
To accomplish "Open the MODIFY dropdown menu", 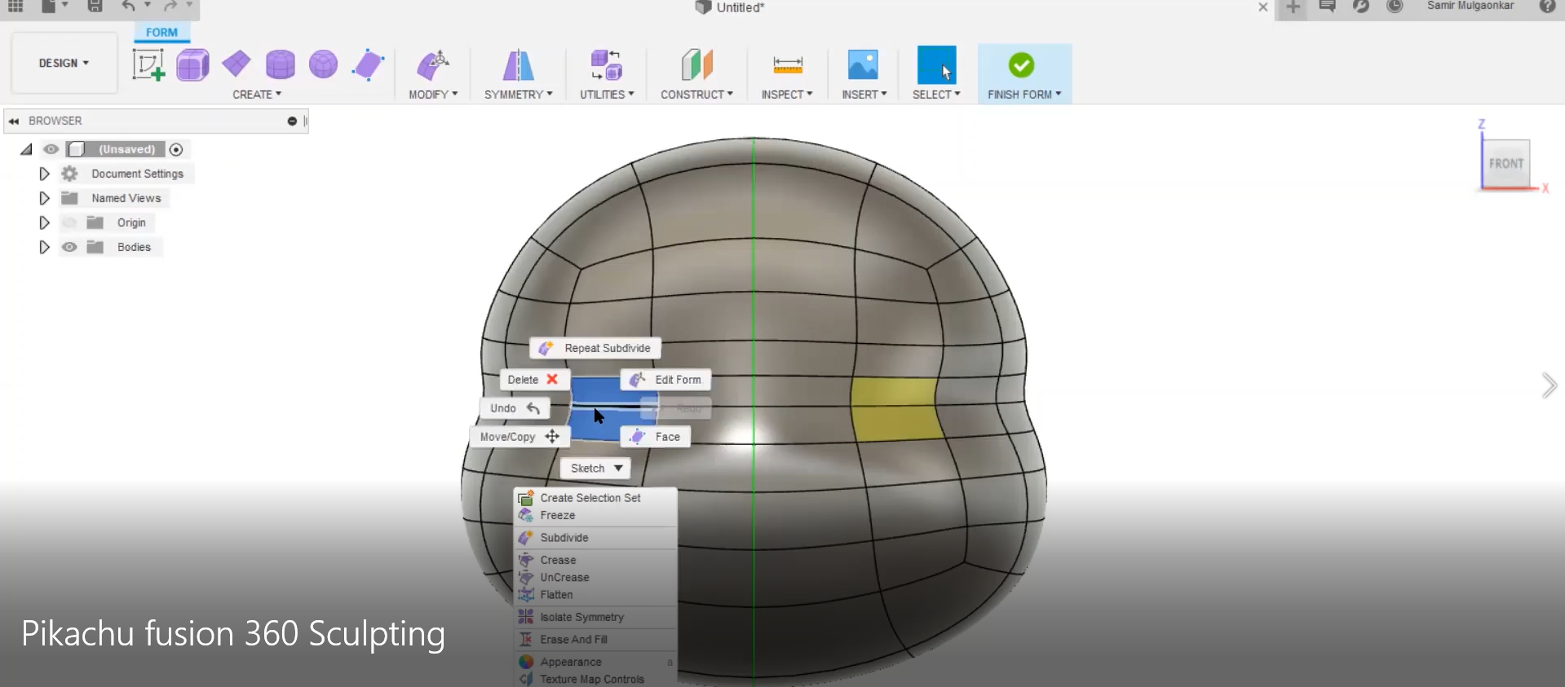I will coord(433,95).
